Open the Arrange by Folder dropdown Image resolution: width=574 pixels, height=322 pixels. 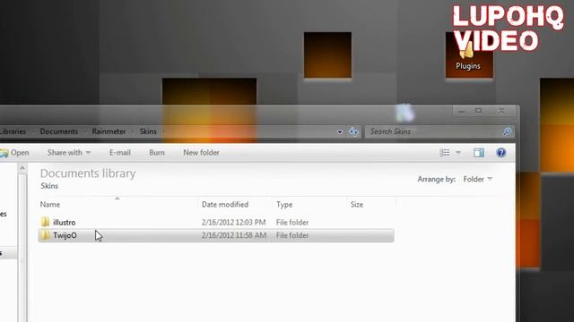click(x=477, y=179)
